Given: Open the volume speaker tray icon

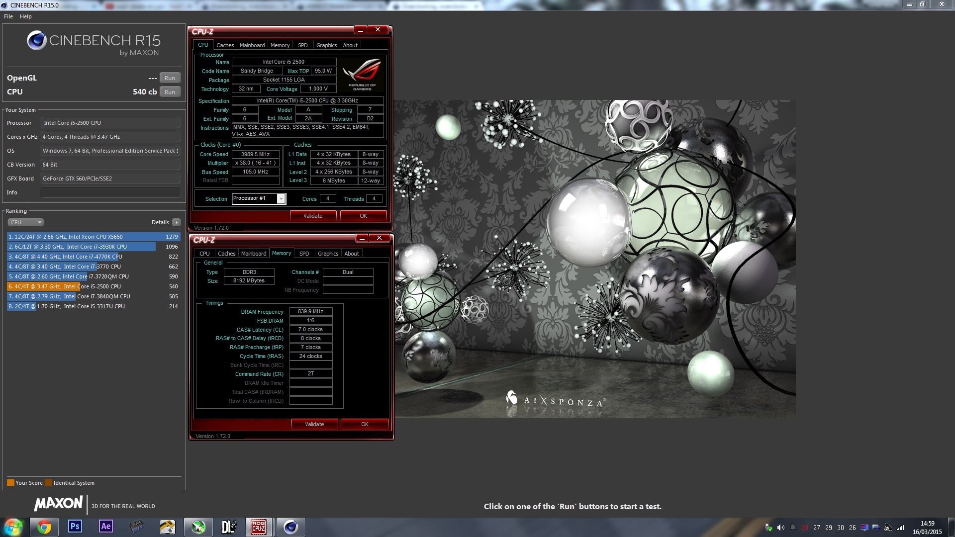Looking at the screenshot, I should 780,528.
